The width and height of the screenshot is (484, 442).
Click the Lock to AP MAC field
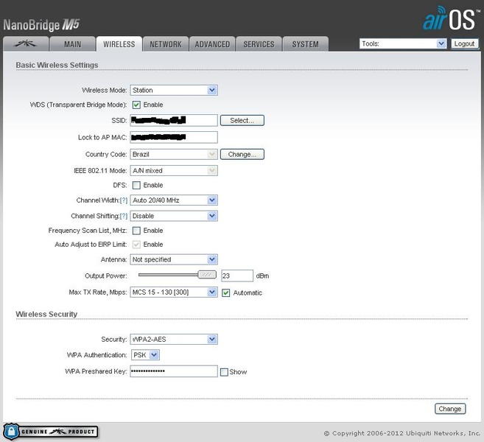[x=174, y=137]
